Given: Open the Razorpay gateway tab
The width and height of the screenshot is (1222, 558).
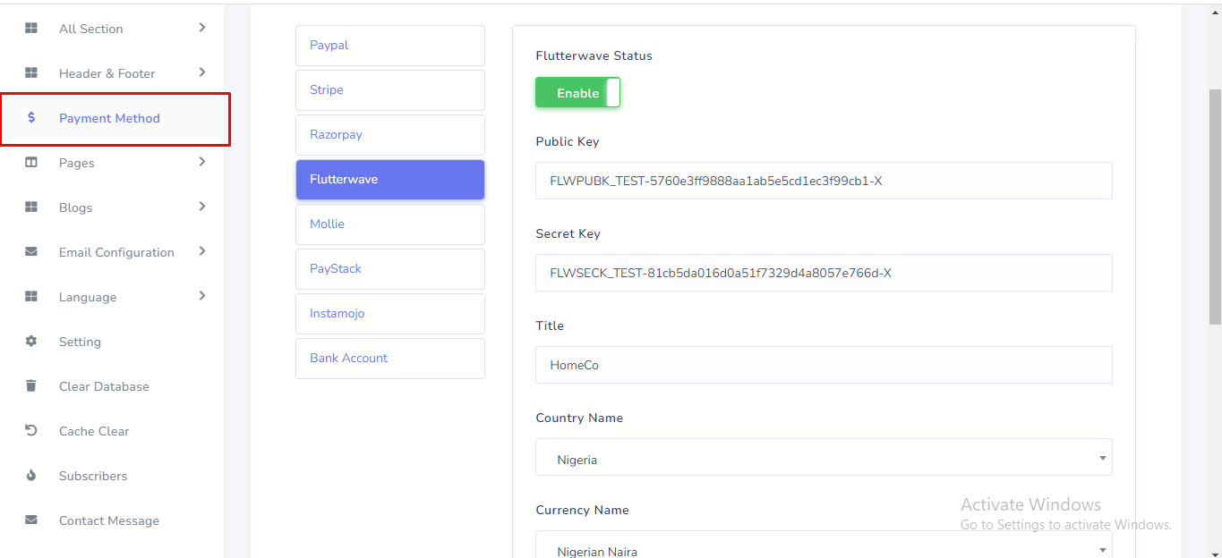Looking at the screenshot, I should click(389, 135).
